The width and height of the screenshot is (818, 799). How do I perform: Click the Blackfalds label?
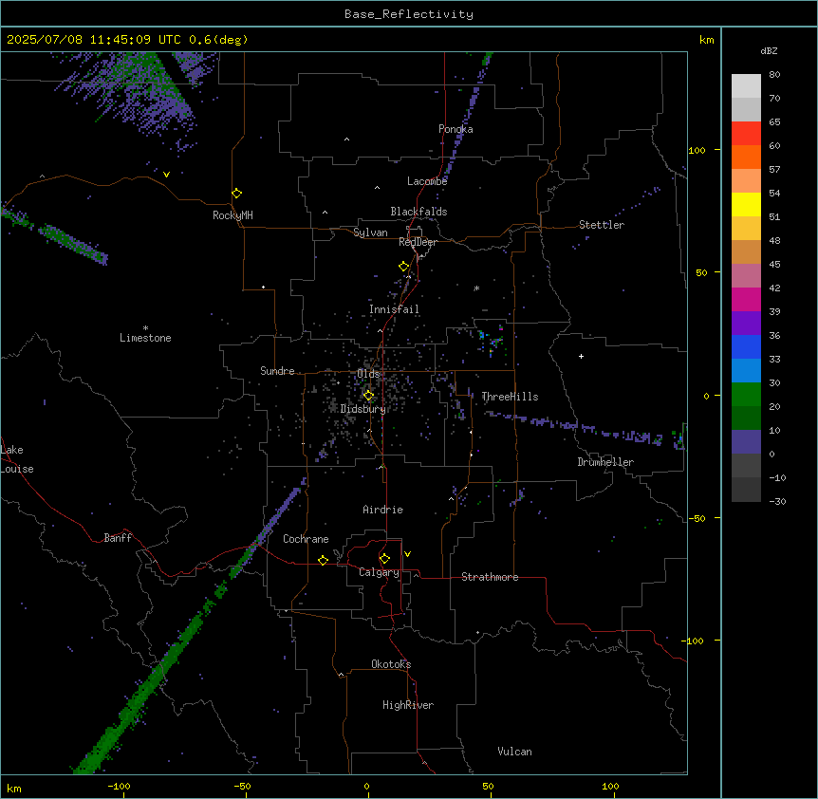click(418, 212)
